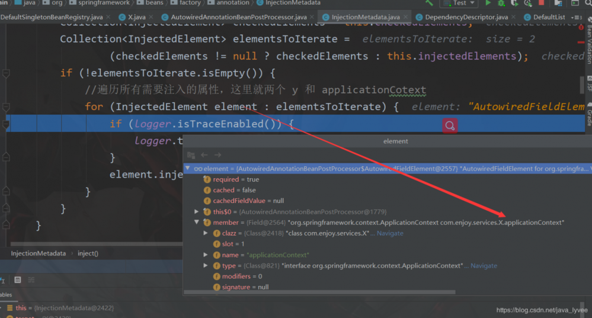Click the red error stripe marker

click(x=581, y=42)
